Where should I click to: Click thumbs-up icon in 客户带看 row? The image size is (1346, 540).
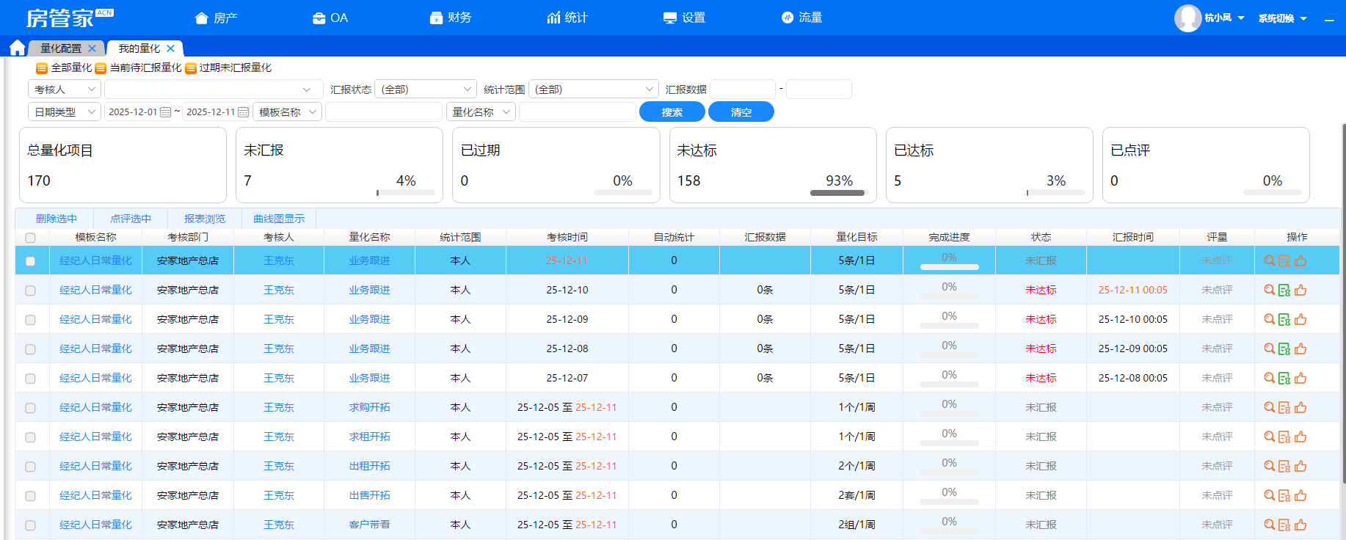click(x=1300, y=525)
